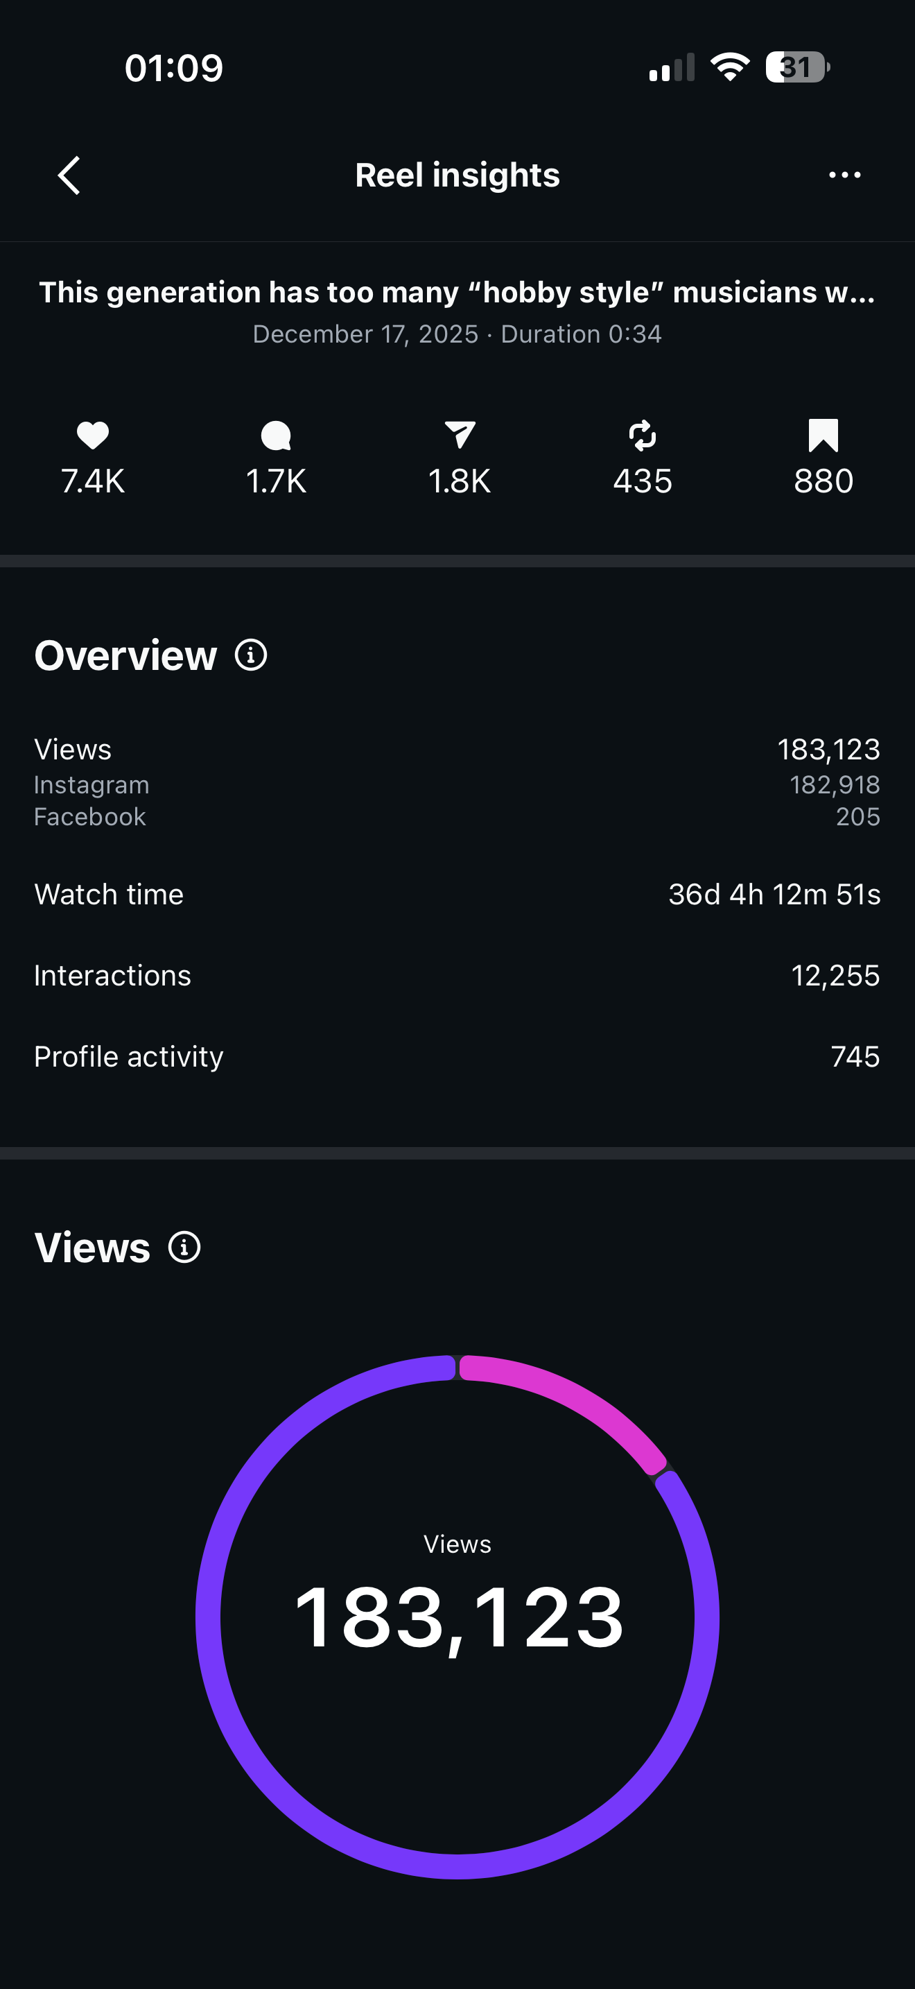The height and width of the screenshot is (1989, 915).
Task: Tap the shares paper plane icon
Action: point(460,436)
